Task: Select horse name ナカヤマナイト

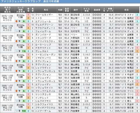Action: tap(43, 48)
